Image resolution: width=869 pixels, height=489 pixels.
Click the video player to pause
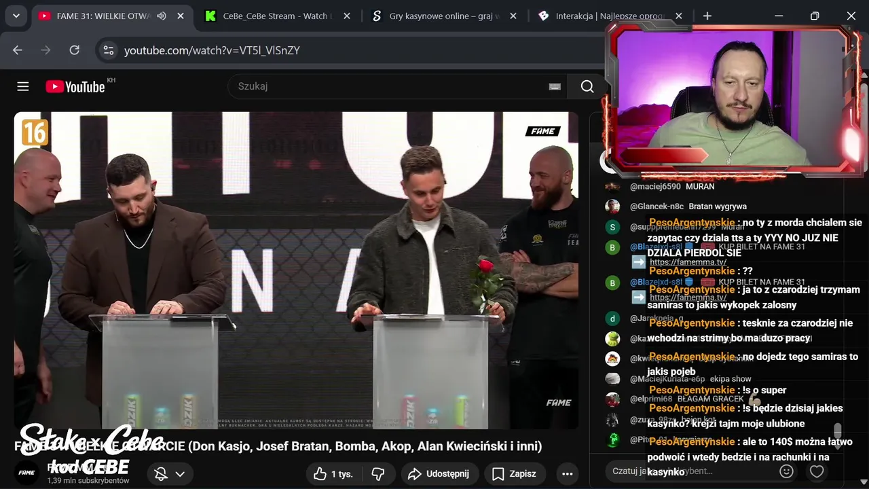pyautogui.click(x=296, y=270)
